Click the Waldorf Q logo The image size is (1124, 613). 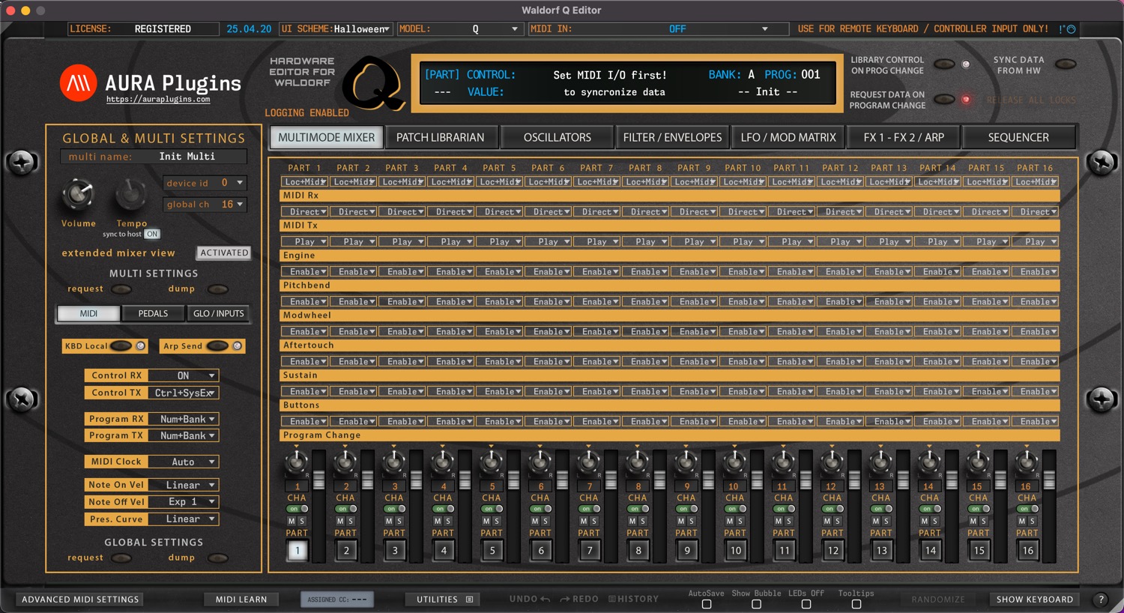(372, 82)
